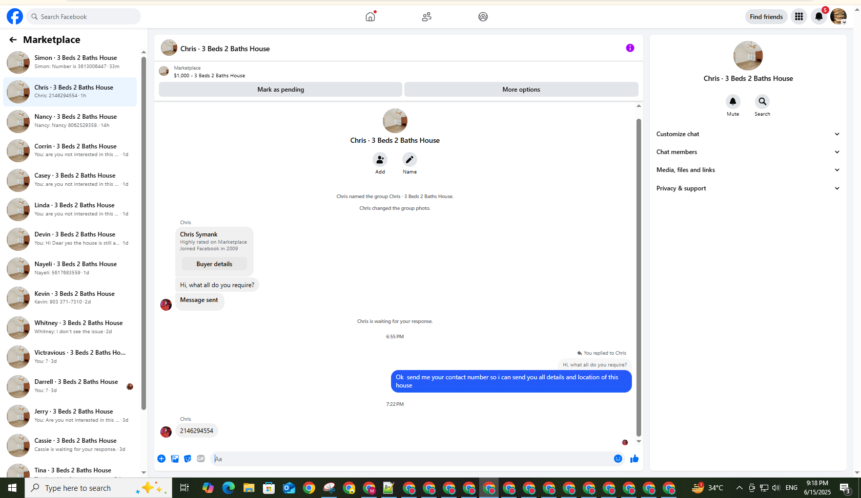Open more actions with the composer plus icon
861x498 pixels.
pos(161,459)
